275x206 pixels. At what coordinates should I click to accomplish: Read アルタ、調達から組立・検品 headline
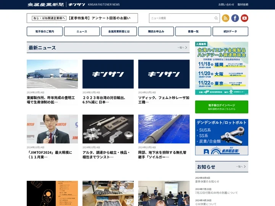coord(106,154)
